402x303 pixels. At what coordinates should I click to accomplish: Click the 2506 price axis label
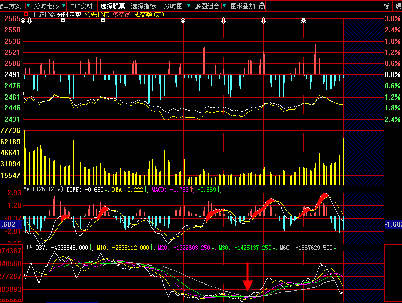[x=12, y=63]
